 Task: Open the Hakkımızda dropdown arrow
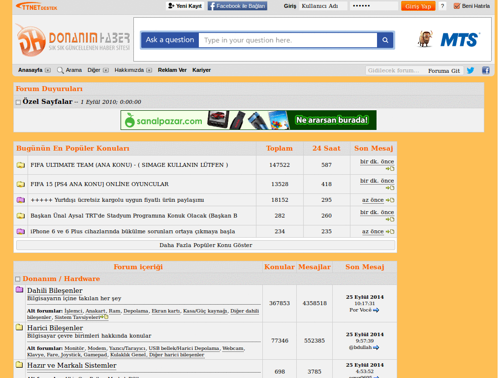tap(149, 70)
